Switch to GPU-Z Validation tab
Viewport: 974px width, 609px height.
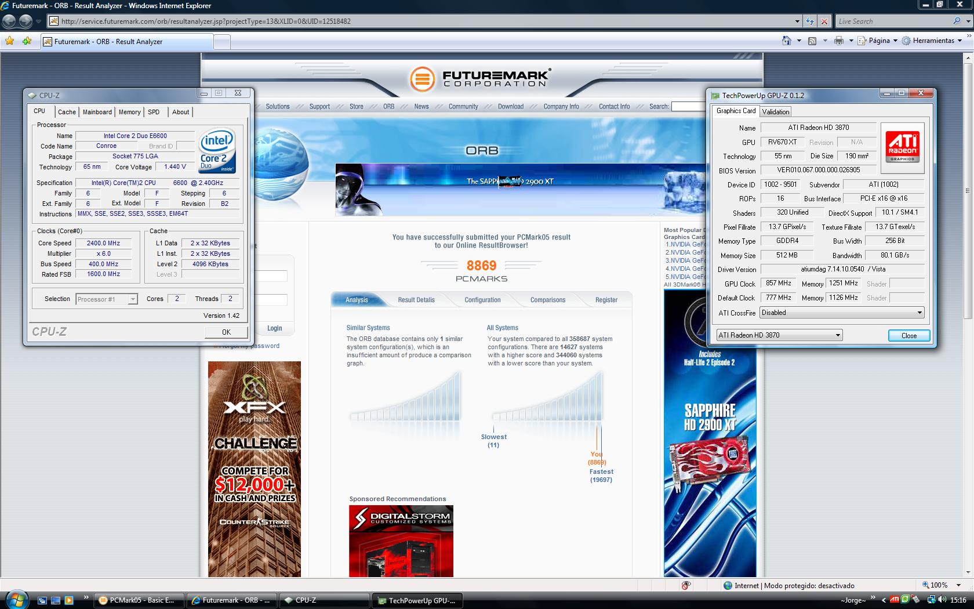pyautogui.click(x=776, y=112)
